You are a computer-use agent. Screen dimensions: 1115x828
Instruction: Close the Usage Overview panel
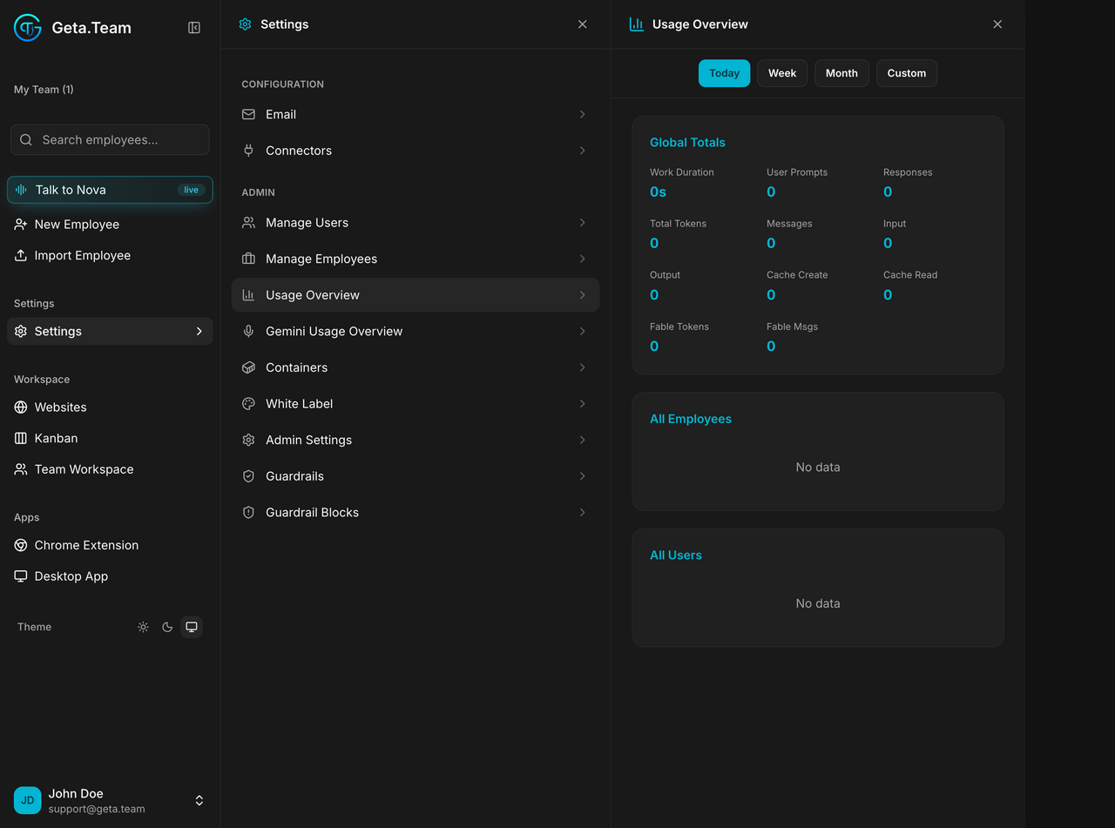997,24
